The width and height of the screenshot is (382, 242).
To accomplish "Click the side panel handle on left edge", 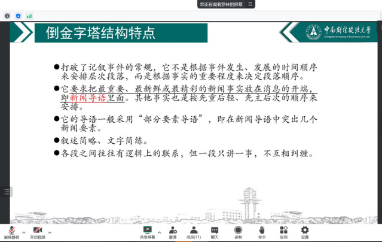I will point(7,192).
